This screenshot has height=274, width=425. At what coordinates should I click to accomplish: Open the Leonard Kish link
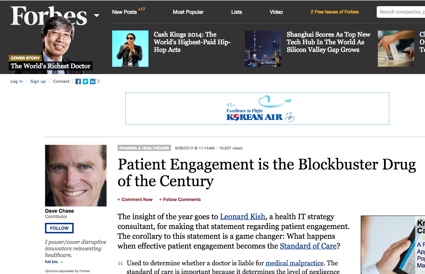pos(243,217)
